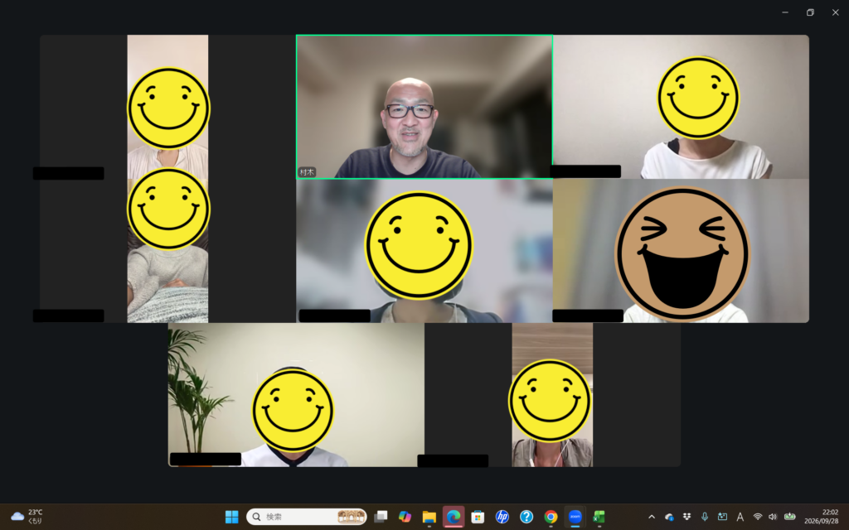Click the battery status tray icon
The image size is (849, 530).
point(790,517)
